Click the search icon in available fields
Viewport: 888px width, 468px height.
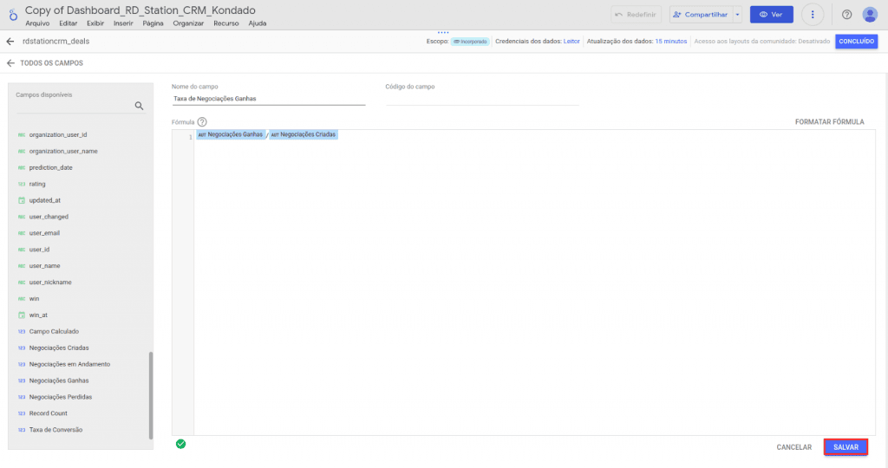(x=139, y=106)
